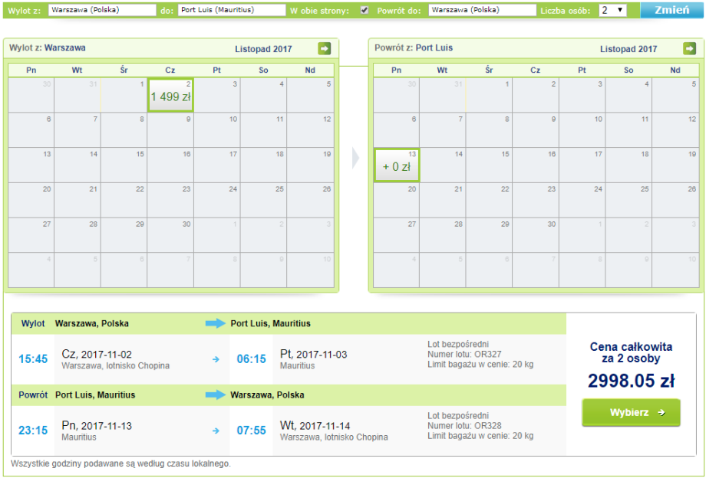The image size is (706, 478).
Task: Open the "Liczba osób" passengers dropdown
Action: click(x=612, y=11)
